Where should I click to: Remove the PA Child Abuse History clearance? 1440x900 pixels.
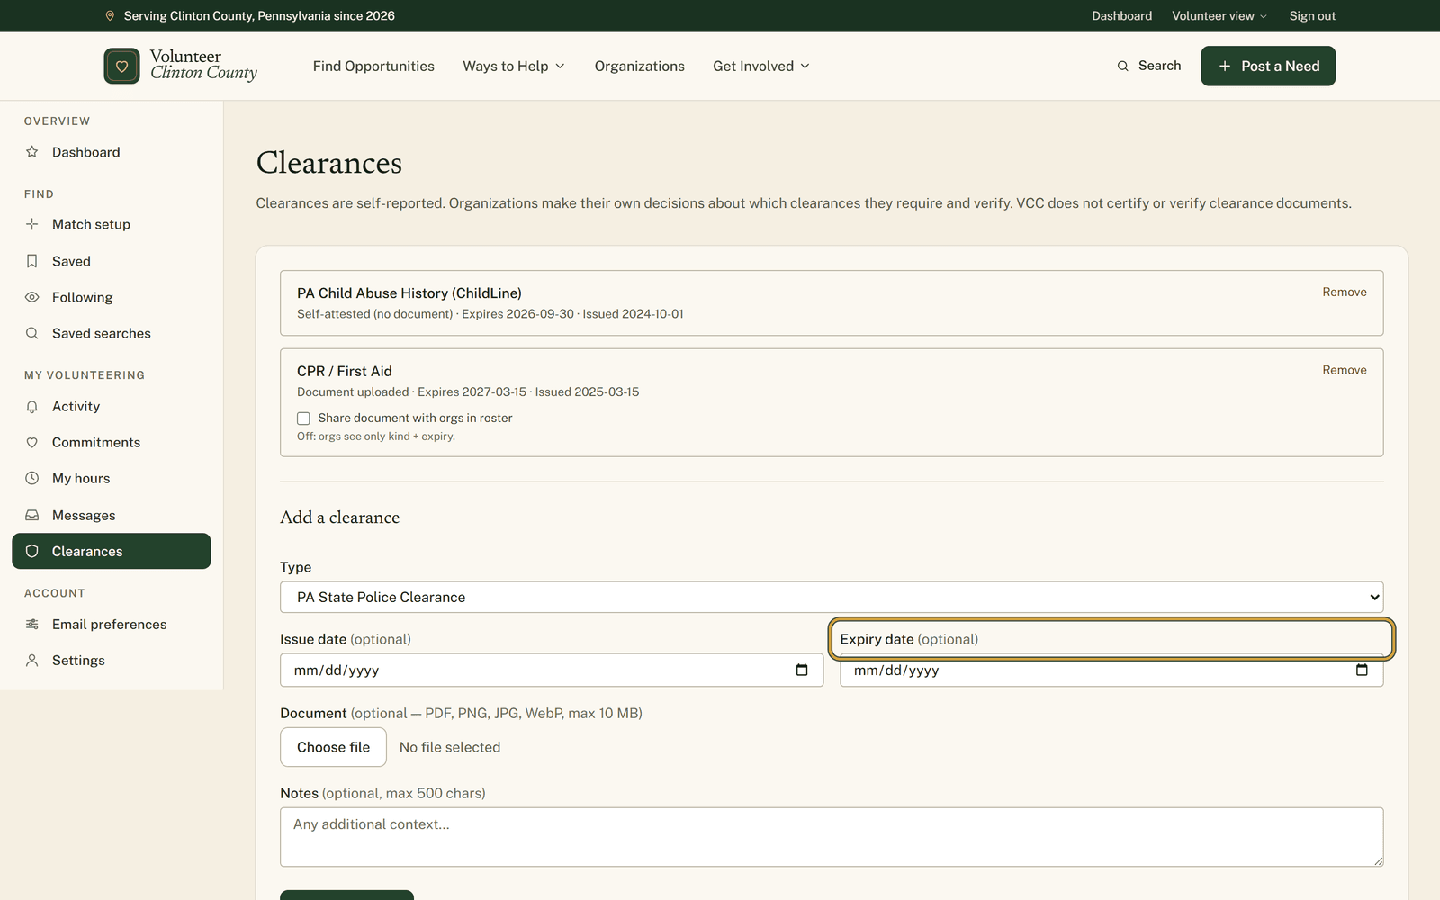tap(1344, 292)
